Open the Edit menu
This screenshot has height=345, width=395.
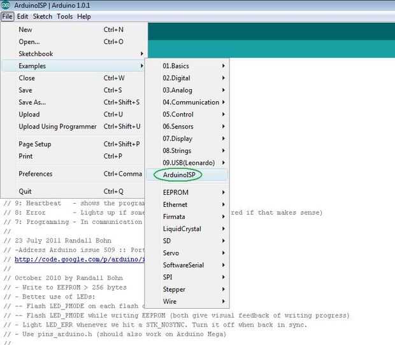(22, 17)
